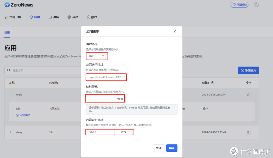273x158 pixels.
Task: Expand the Mysql application row
Action: tap(10, 132)
